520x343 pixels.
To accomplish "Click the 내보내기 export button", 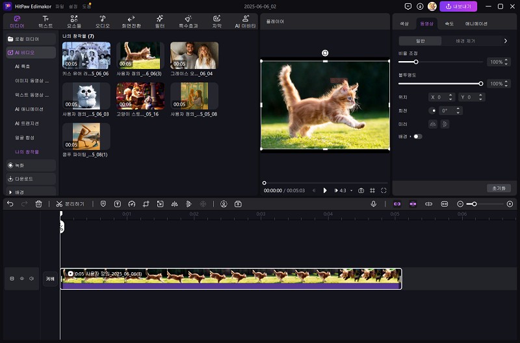I will tap(458, 6).
